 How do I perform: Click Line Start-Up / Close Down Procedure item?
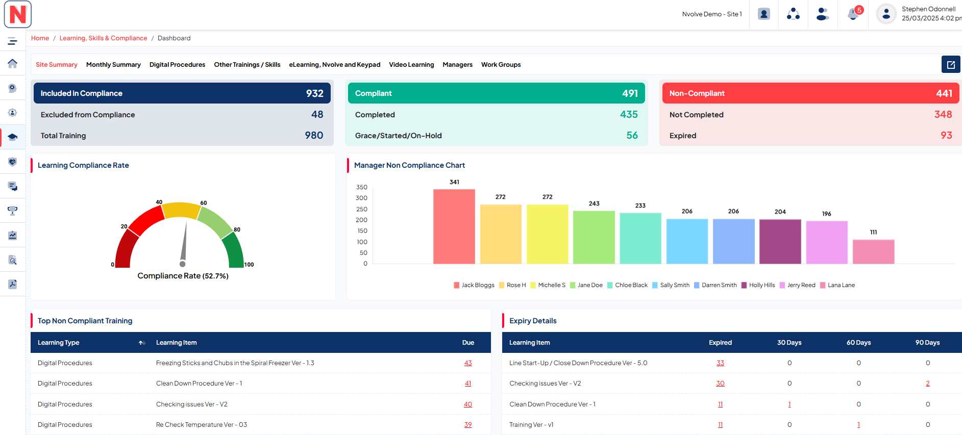[x=578, y=363]
